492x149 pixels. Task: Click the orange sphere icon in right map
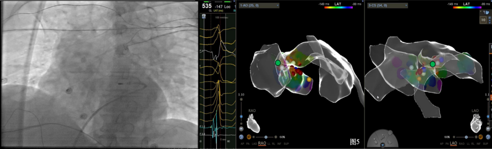tap(480, 137)
